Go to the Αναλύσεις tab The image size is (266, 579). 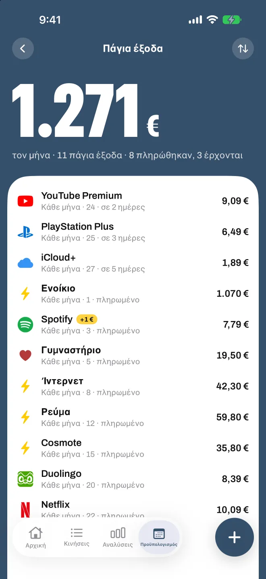118,538
